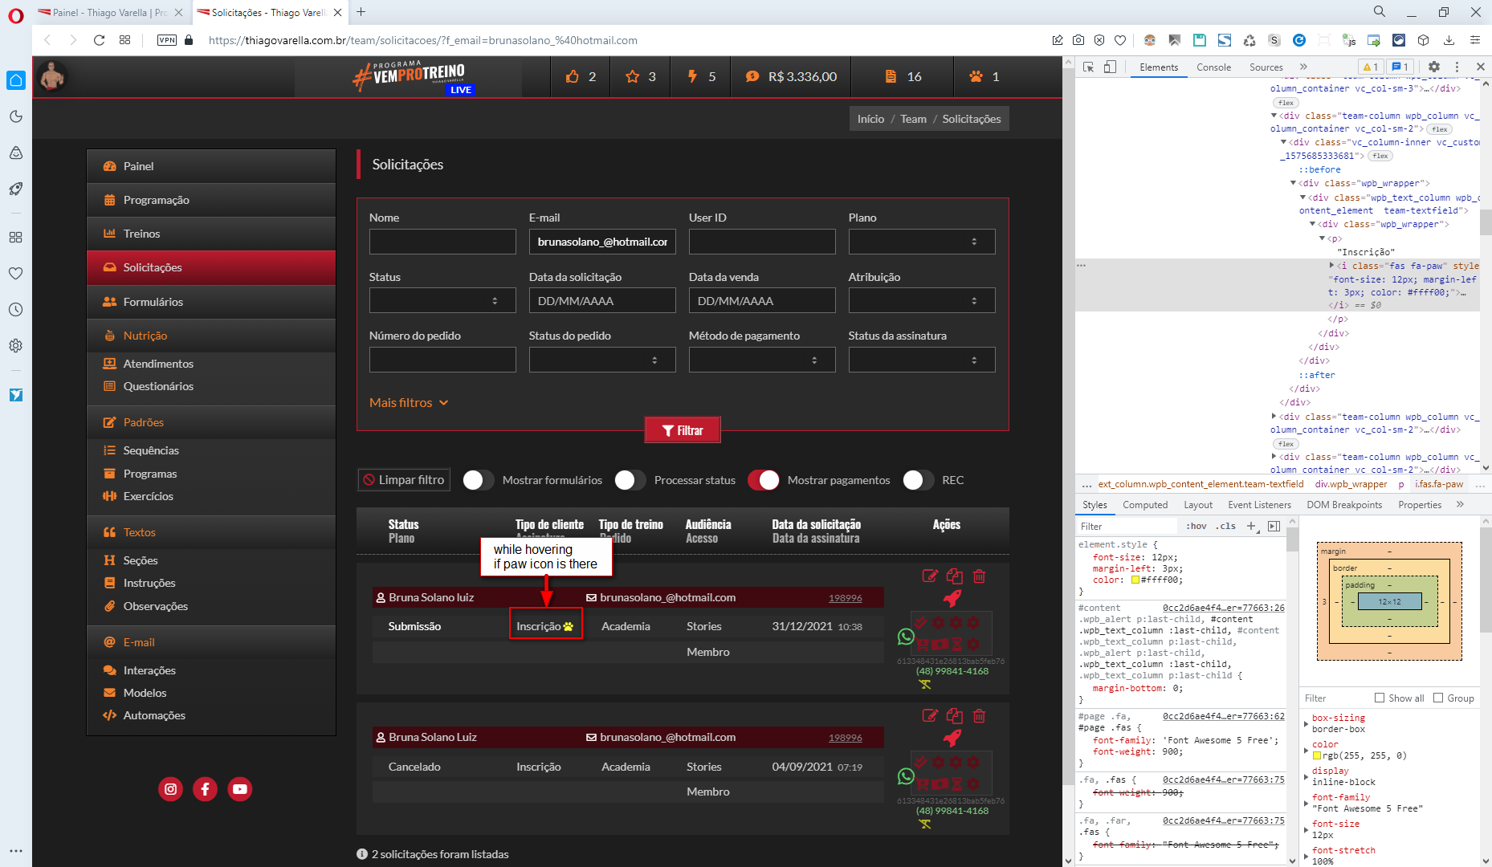The width and height of the screenshot is (1492, 867).
Task: Open Painel in the sidebar menu
Action: (x=211, y=166)
